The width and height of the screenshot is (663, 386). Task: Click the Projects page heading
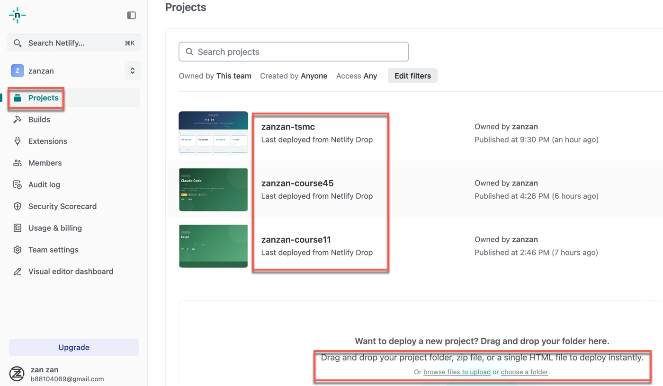(x=186, y=8)
